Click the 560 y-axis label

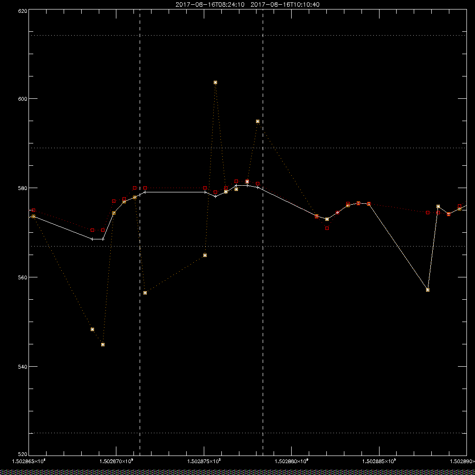(x=23, y=277)
